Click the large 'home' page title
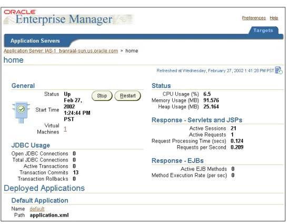289x224 pixels. point(14,60)
